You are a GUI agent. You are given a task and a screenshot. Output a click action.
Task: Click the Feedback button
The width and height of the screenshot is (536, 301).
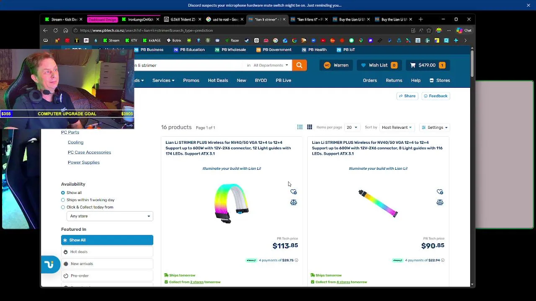435,96
